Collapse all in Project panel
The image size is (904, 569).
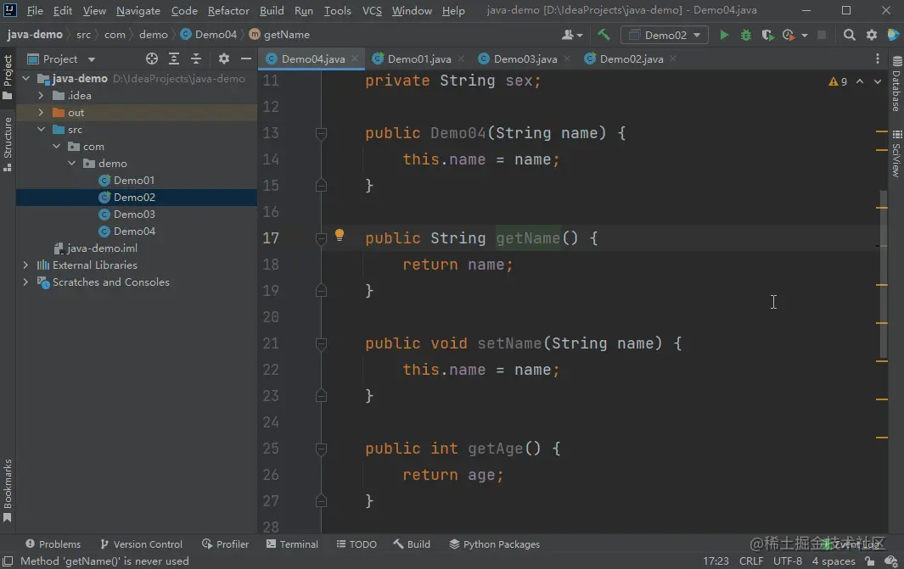click(196, 59)
